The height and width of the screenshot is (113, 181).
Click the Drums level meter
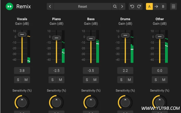coord(132,46)
